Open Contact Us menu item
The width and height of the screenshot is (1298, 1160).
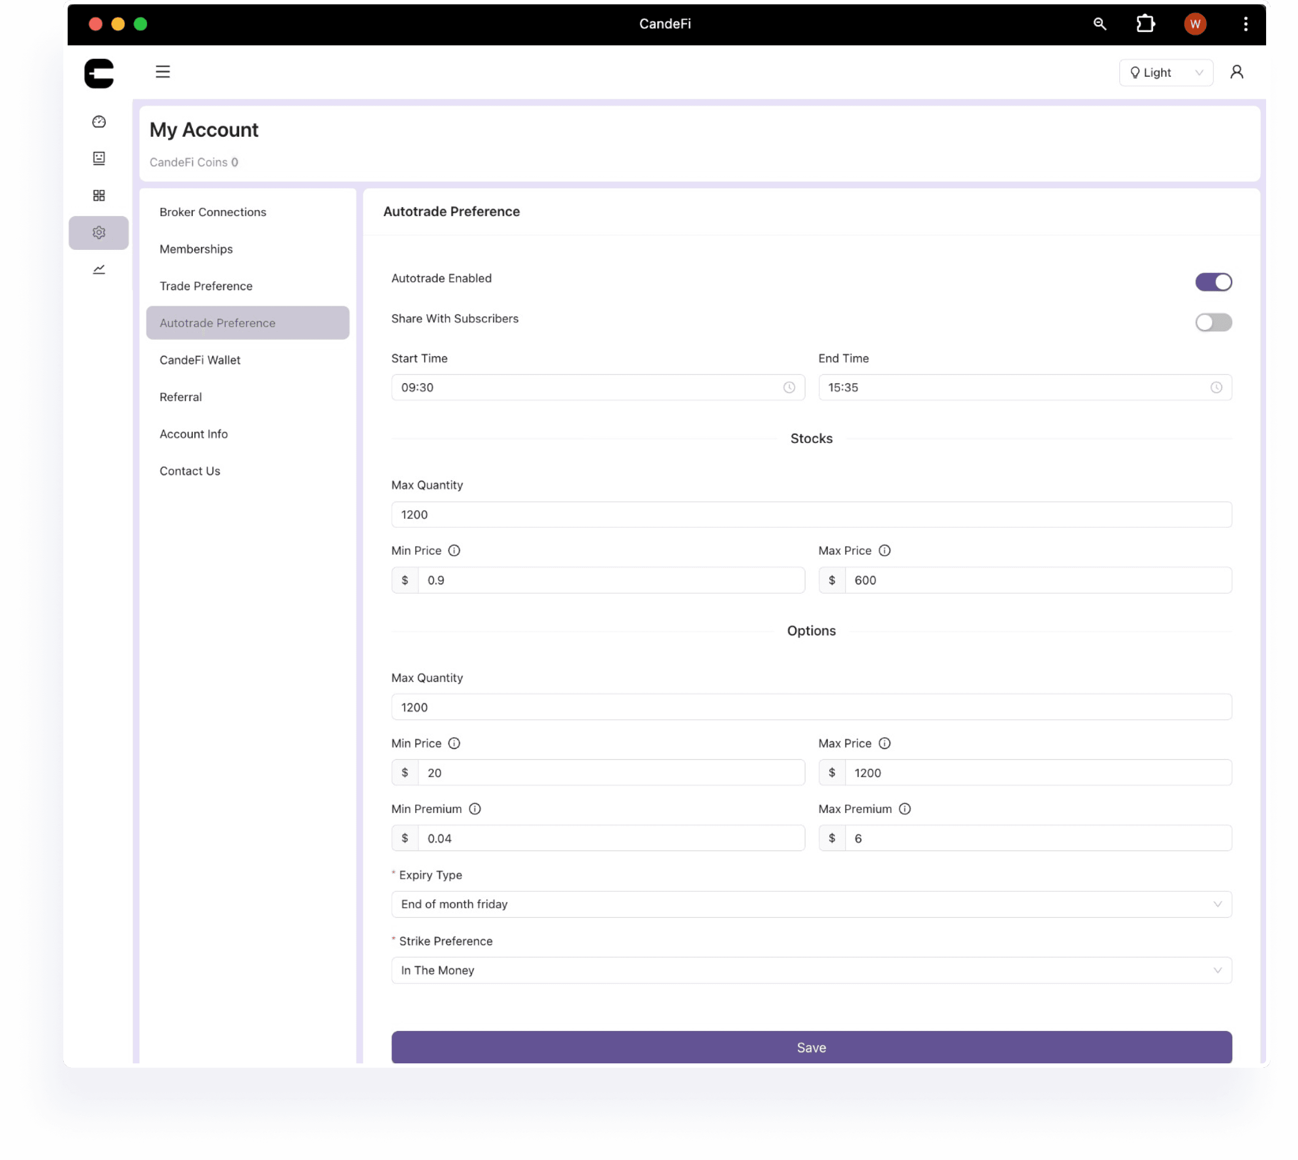tap(247, 471)
